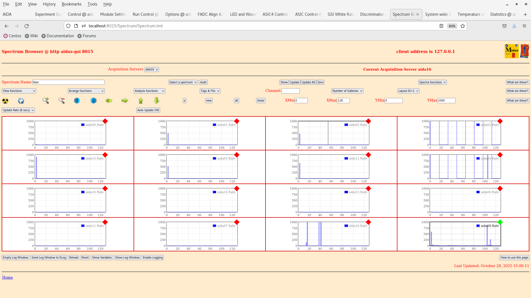Click the Send Log Window to ELog button
This screenshot has width=531, height=298.
pos(49,257)
